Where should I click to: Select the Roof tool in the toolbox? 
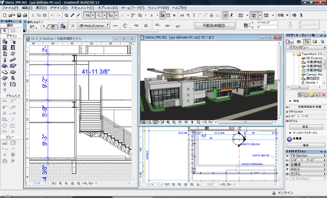(x=4, y=66)
